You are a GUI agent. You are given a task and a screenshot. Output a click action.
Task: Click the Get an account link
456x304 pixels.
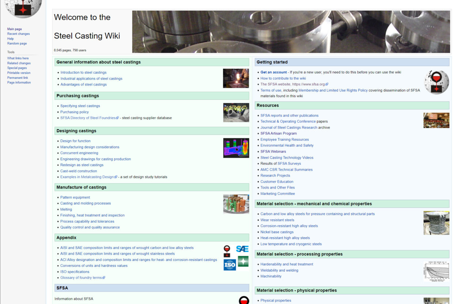pyautogui.click(x=273, y=72)
